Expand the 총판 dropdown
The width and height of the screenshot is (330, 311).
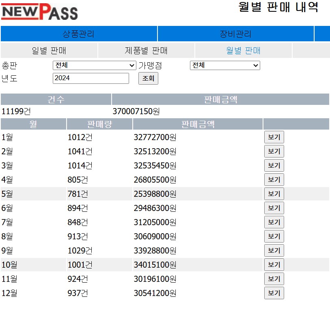(94, 65)
